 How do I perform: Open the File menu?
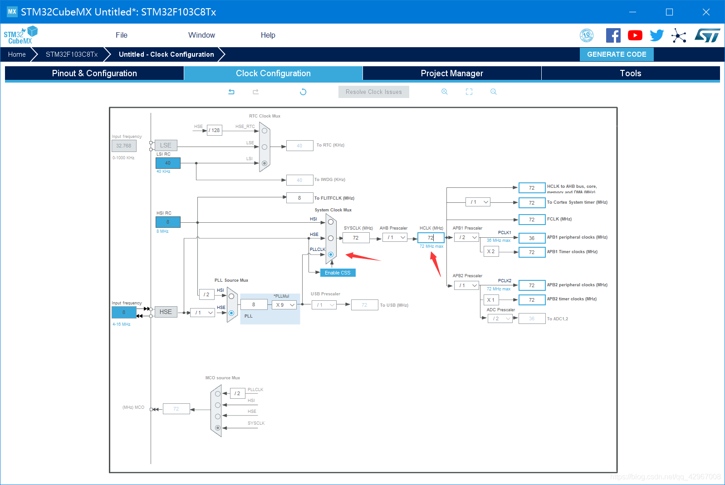pyautogui.click(x=122, y=35)
